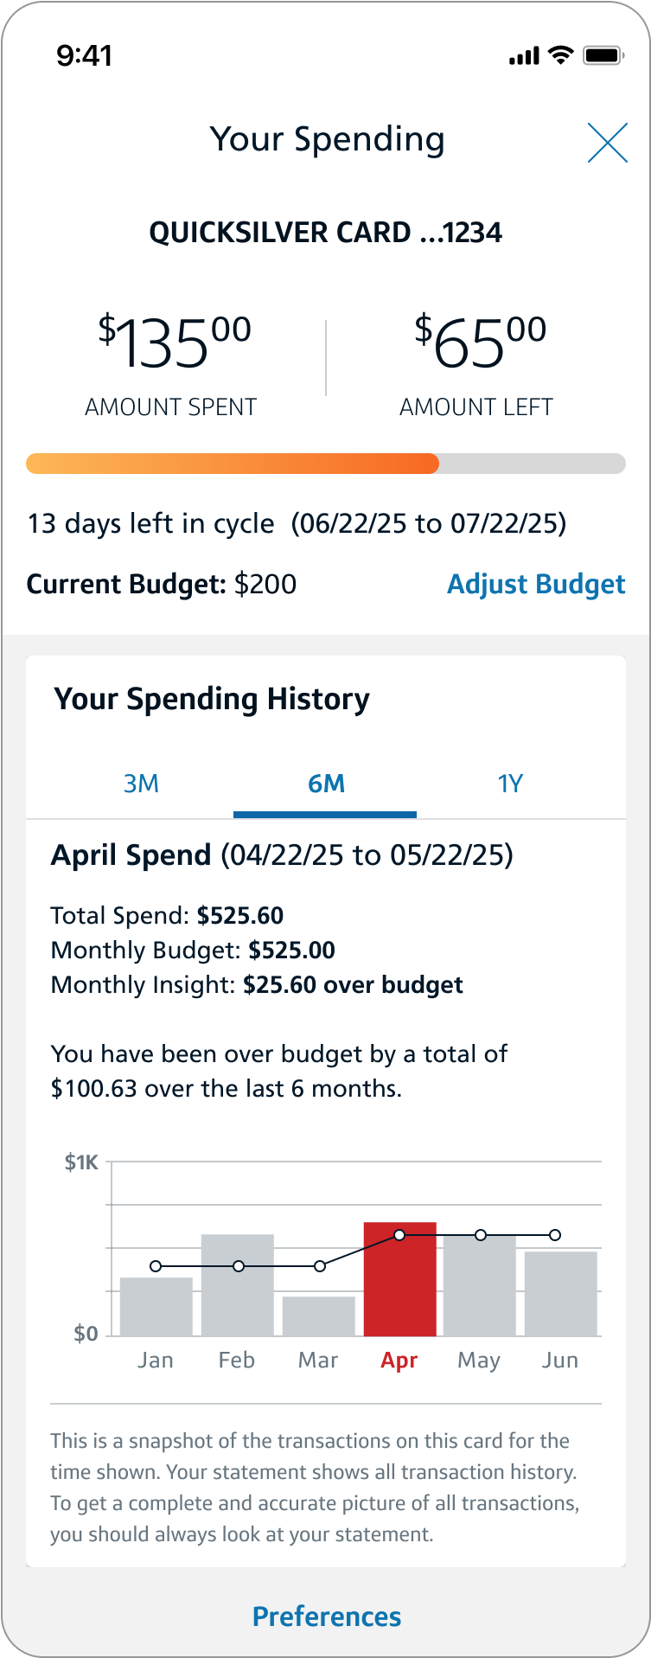Tap the battery status icon
The width and height of the screenshot is (651, 1658).
coord(603,56)
